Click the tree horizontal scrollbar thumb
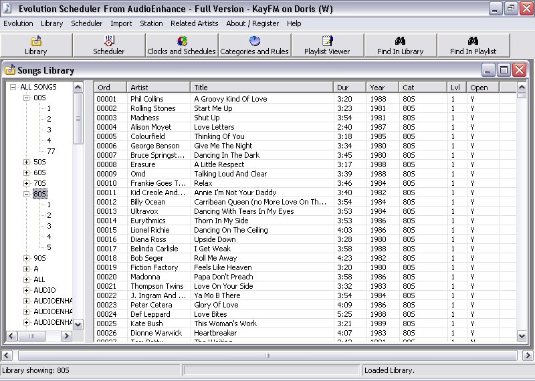535x381 pixels. 31,336
